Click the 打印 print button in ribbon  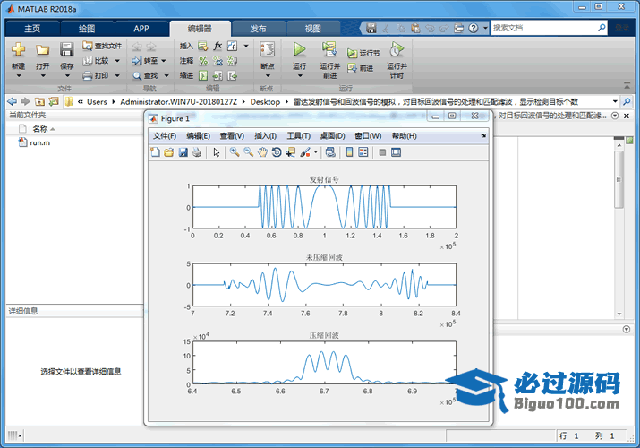click(96, 75)
